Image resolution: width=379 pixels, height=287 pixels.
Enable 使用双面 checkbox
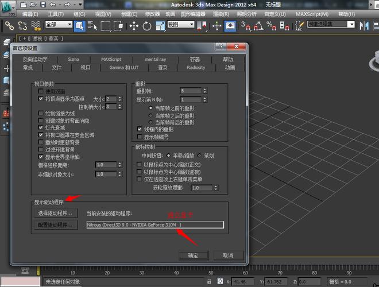[x=41, y=91]
